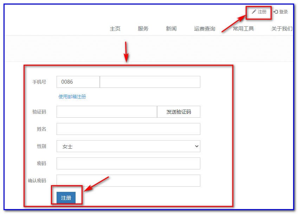The width and height of the screenshot is (298, 214).
Task: Open the 服务 menu
Action: [143, 29]
